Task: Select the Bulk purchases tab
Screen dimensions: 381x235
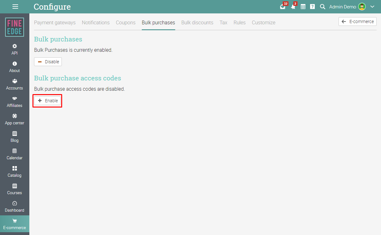Action: pos(158,22)
